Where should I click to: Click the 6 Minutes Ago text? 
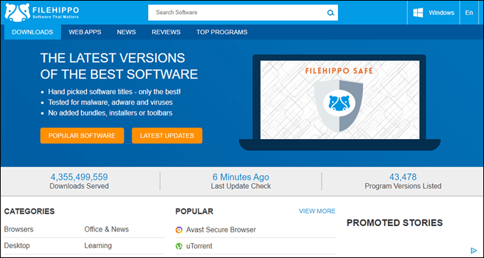(x=241, y=177)
